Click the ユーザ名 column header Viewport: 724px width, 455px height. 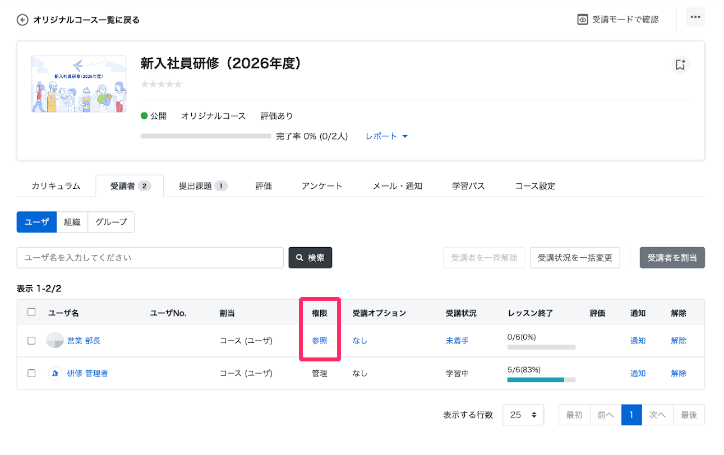click(63, 313)
